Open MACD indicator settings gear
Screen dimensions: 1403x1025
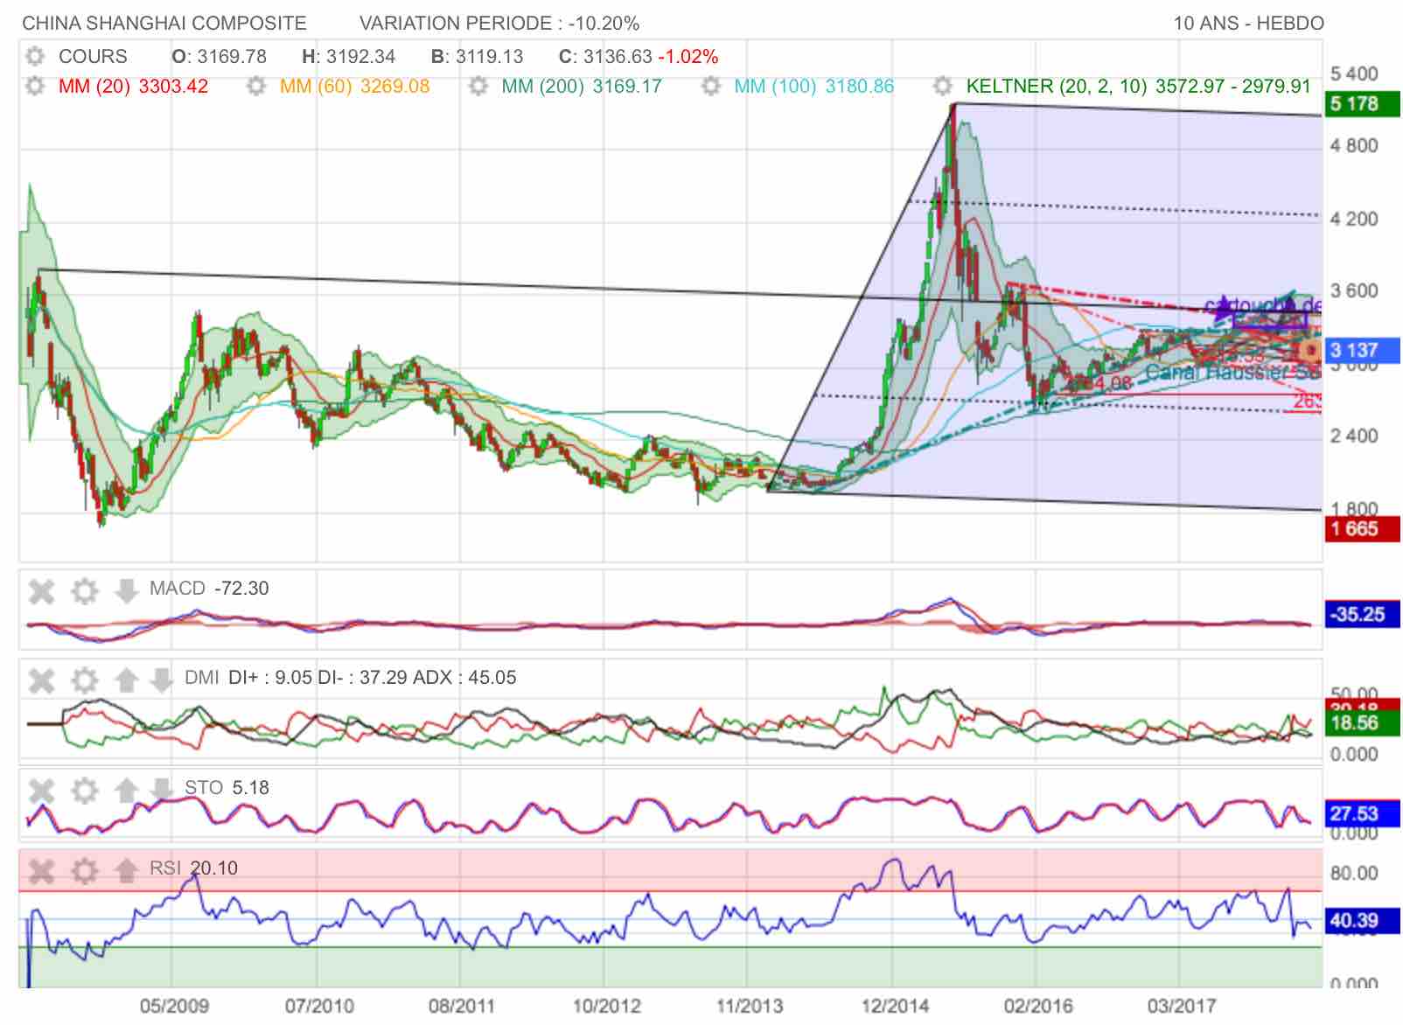[84, 591]
